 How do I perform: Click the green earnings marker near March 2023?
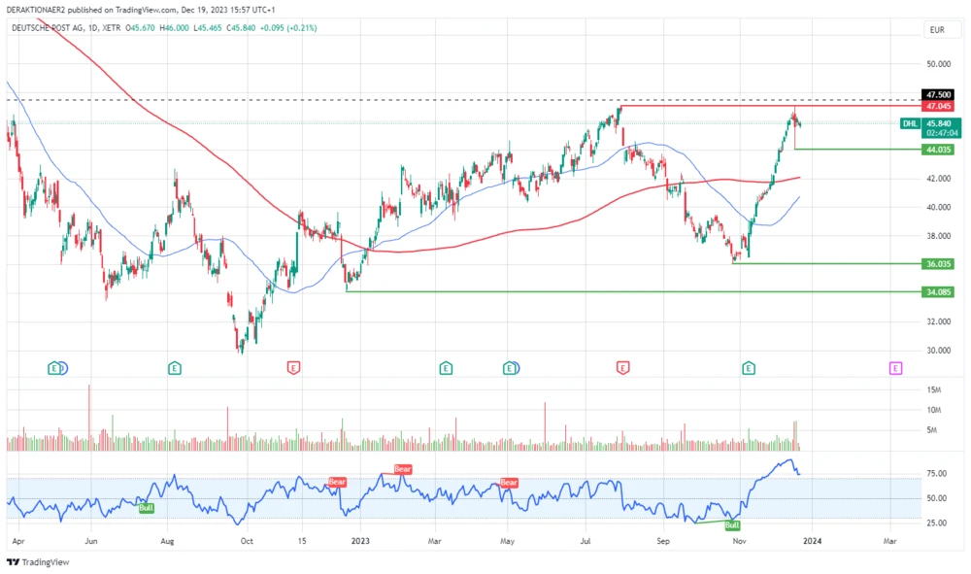pos(445,368)
